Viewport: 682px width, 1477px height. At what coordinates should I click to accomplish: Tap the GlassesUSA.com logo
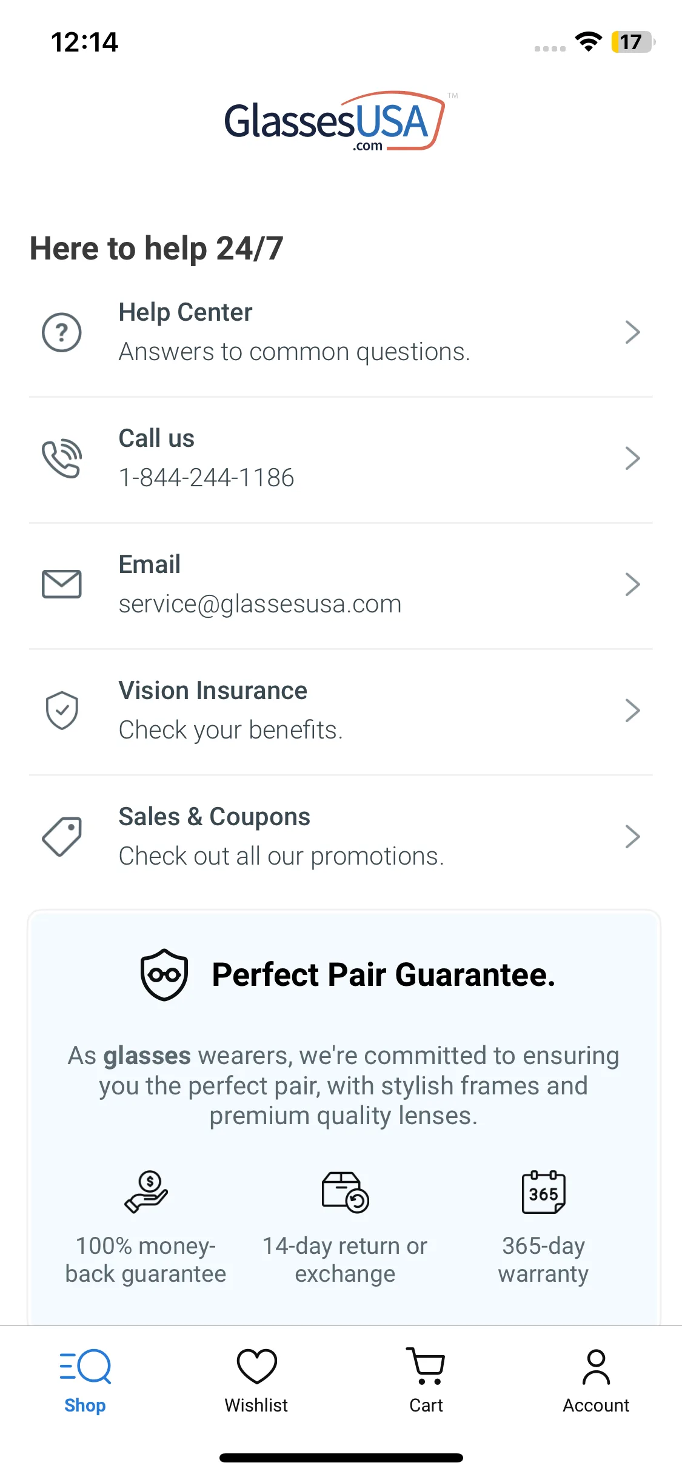[x=335, y=121]
